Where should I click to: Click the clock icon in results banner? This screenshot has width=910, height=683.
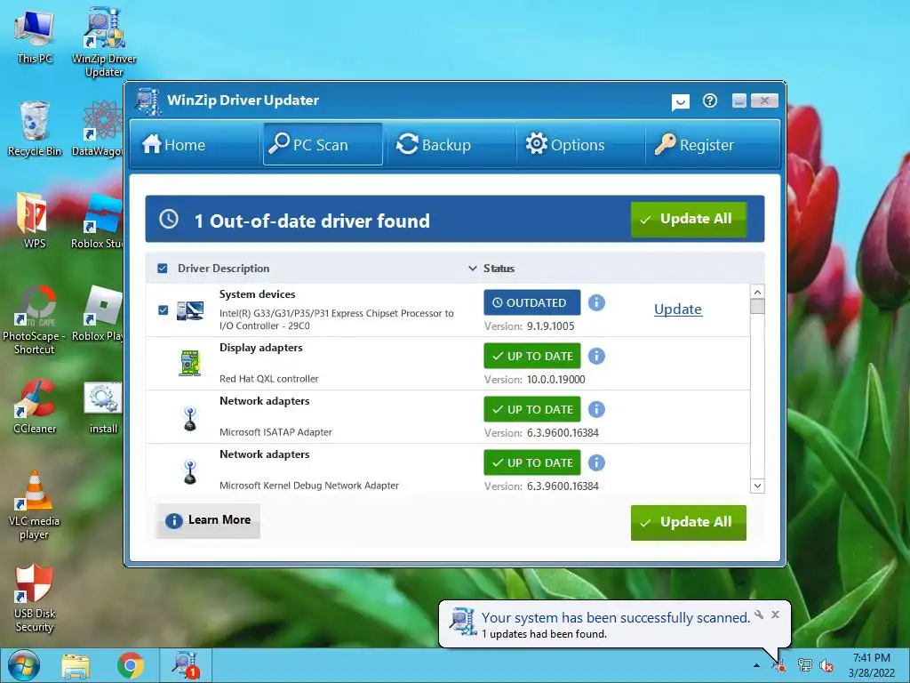[169, 219]
